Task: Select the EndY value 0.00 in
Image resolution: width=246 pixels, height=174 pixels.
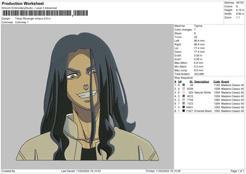Action: point(198,59)
